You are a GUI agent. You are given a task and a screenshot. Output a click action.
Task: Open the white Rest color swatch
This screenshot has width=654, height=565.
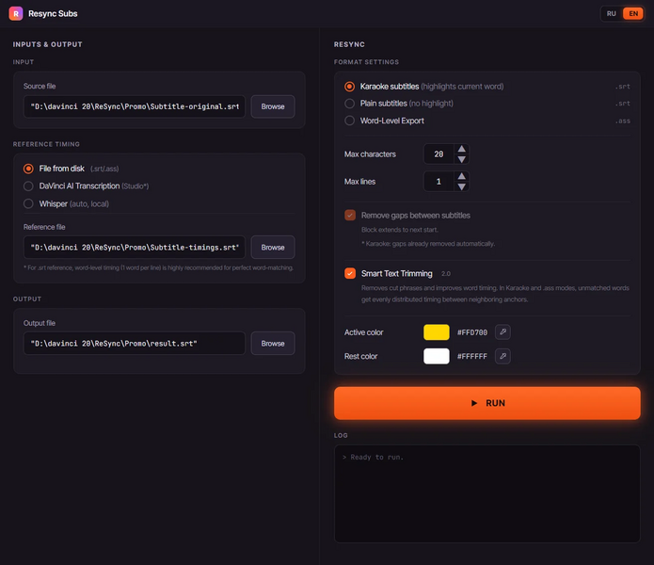click(437, 356)
